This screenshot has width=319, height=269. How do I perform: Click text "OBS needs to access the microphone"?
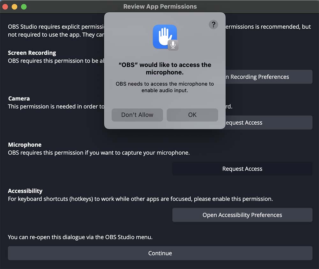click(x=165, y=87)
